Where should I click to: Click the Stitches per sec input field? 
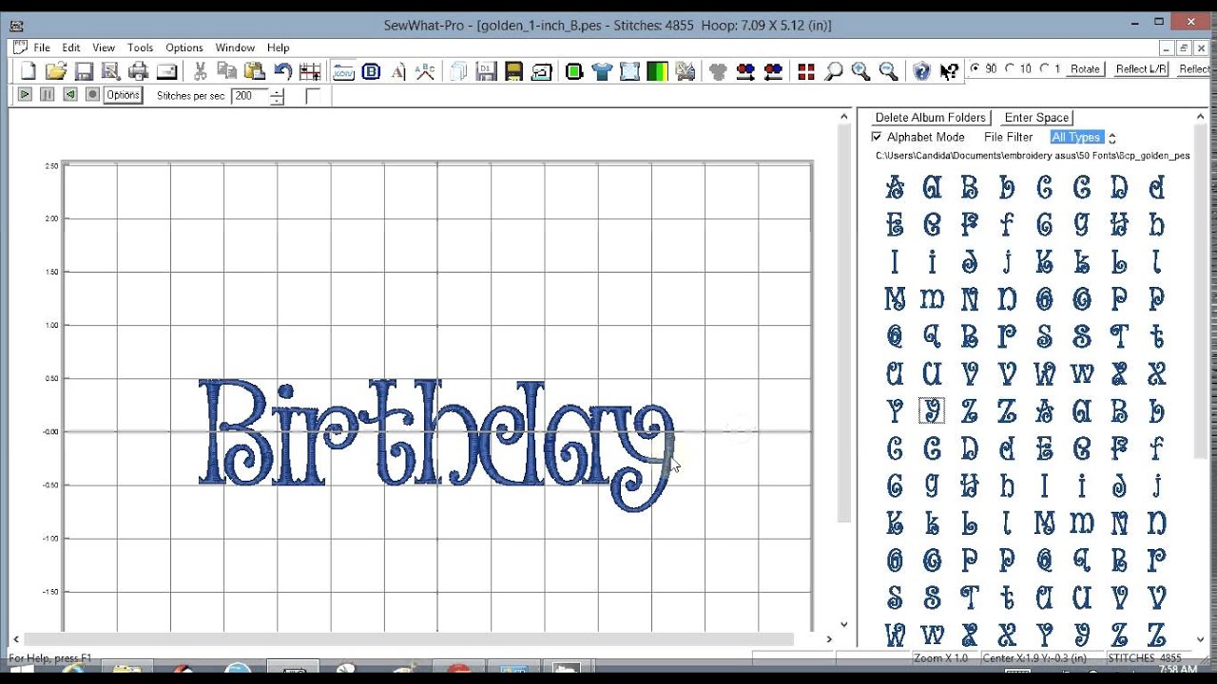tap(250, 96)
